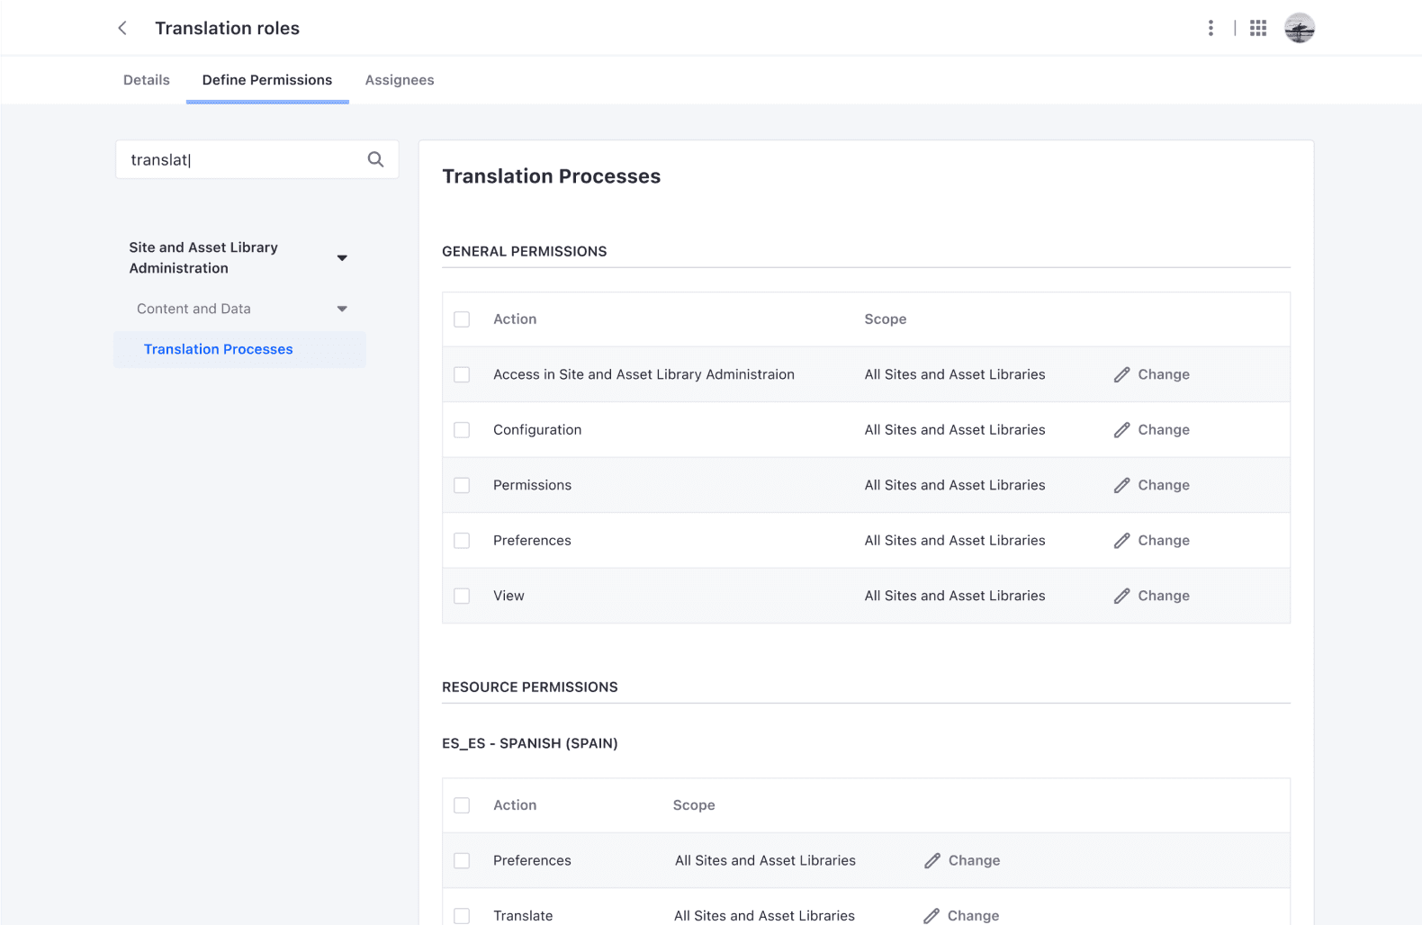The height and width of the screenshot is (925, 1422).
Task: Click the back arrow beside Translation roles
Action: pos(122,28)
